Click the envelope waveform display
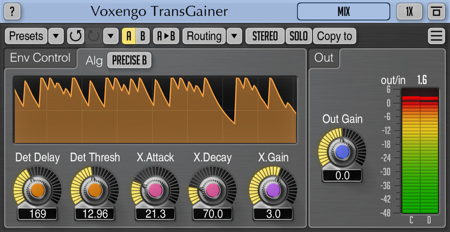The image size is (450, 232). [x=155, y=110]
